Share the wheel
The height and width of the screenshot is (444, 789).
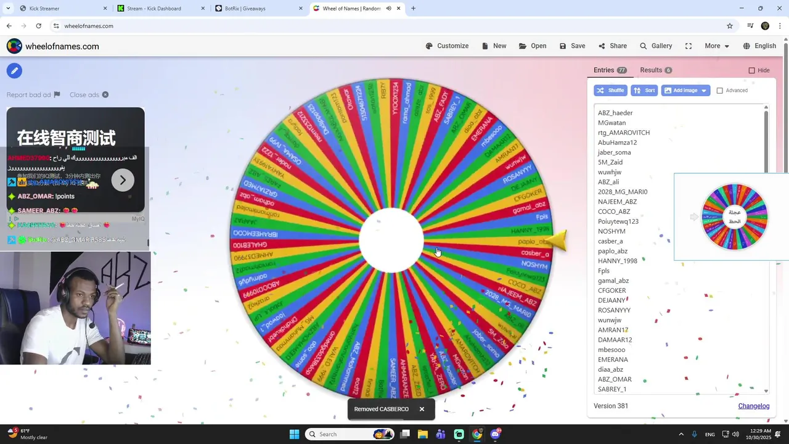coord(612,46)
